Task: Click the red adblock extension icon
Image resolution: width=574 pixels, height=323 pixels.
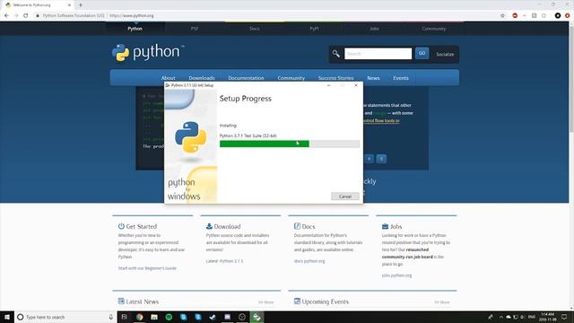Action: 515,16
